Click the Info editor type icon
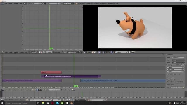Viewport: 187px width, 105px height. point(2,3)
